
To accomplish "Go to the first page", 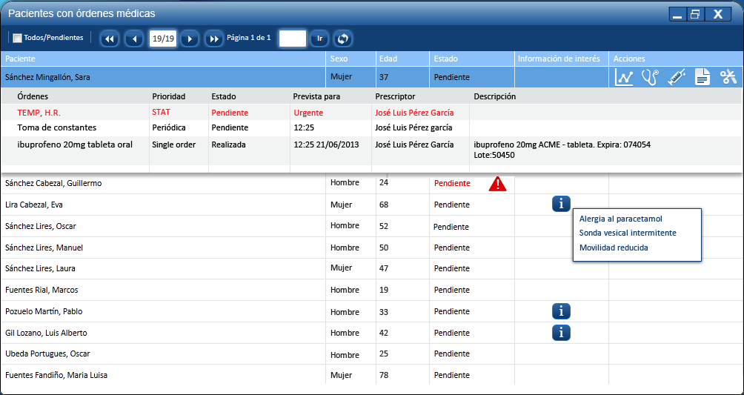I will pos(110,39).
